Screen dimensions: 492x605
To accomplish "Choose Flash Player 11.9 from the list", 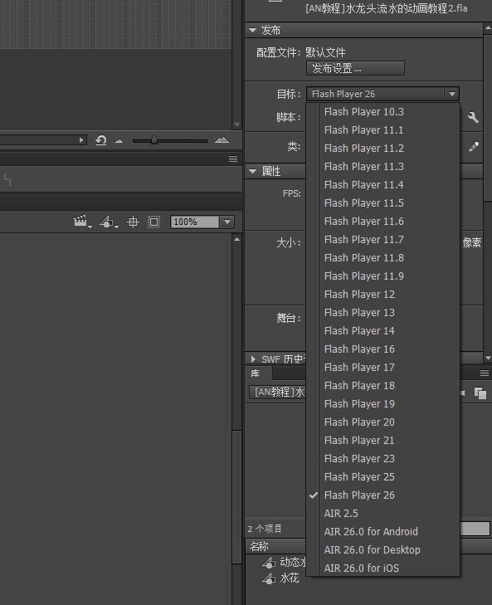I will pos(390,276).
